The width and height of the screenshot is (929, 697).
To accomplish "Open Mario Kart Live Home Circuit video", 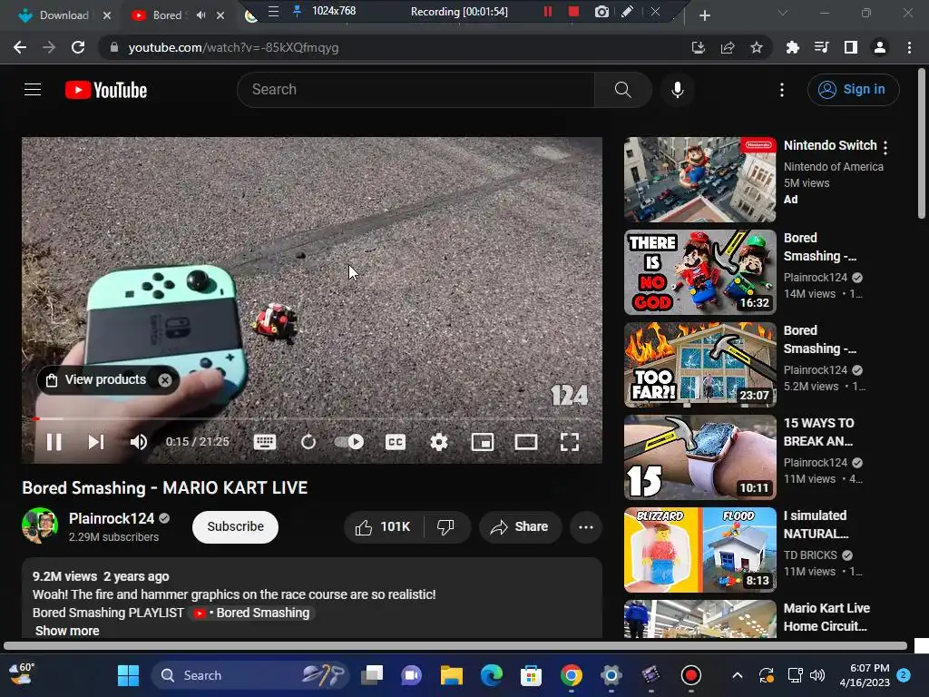I will (x=699, y=619).
